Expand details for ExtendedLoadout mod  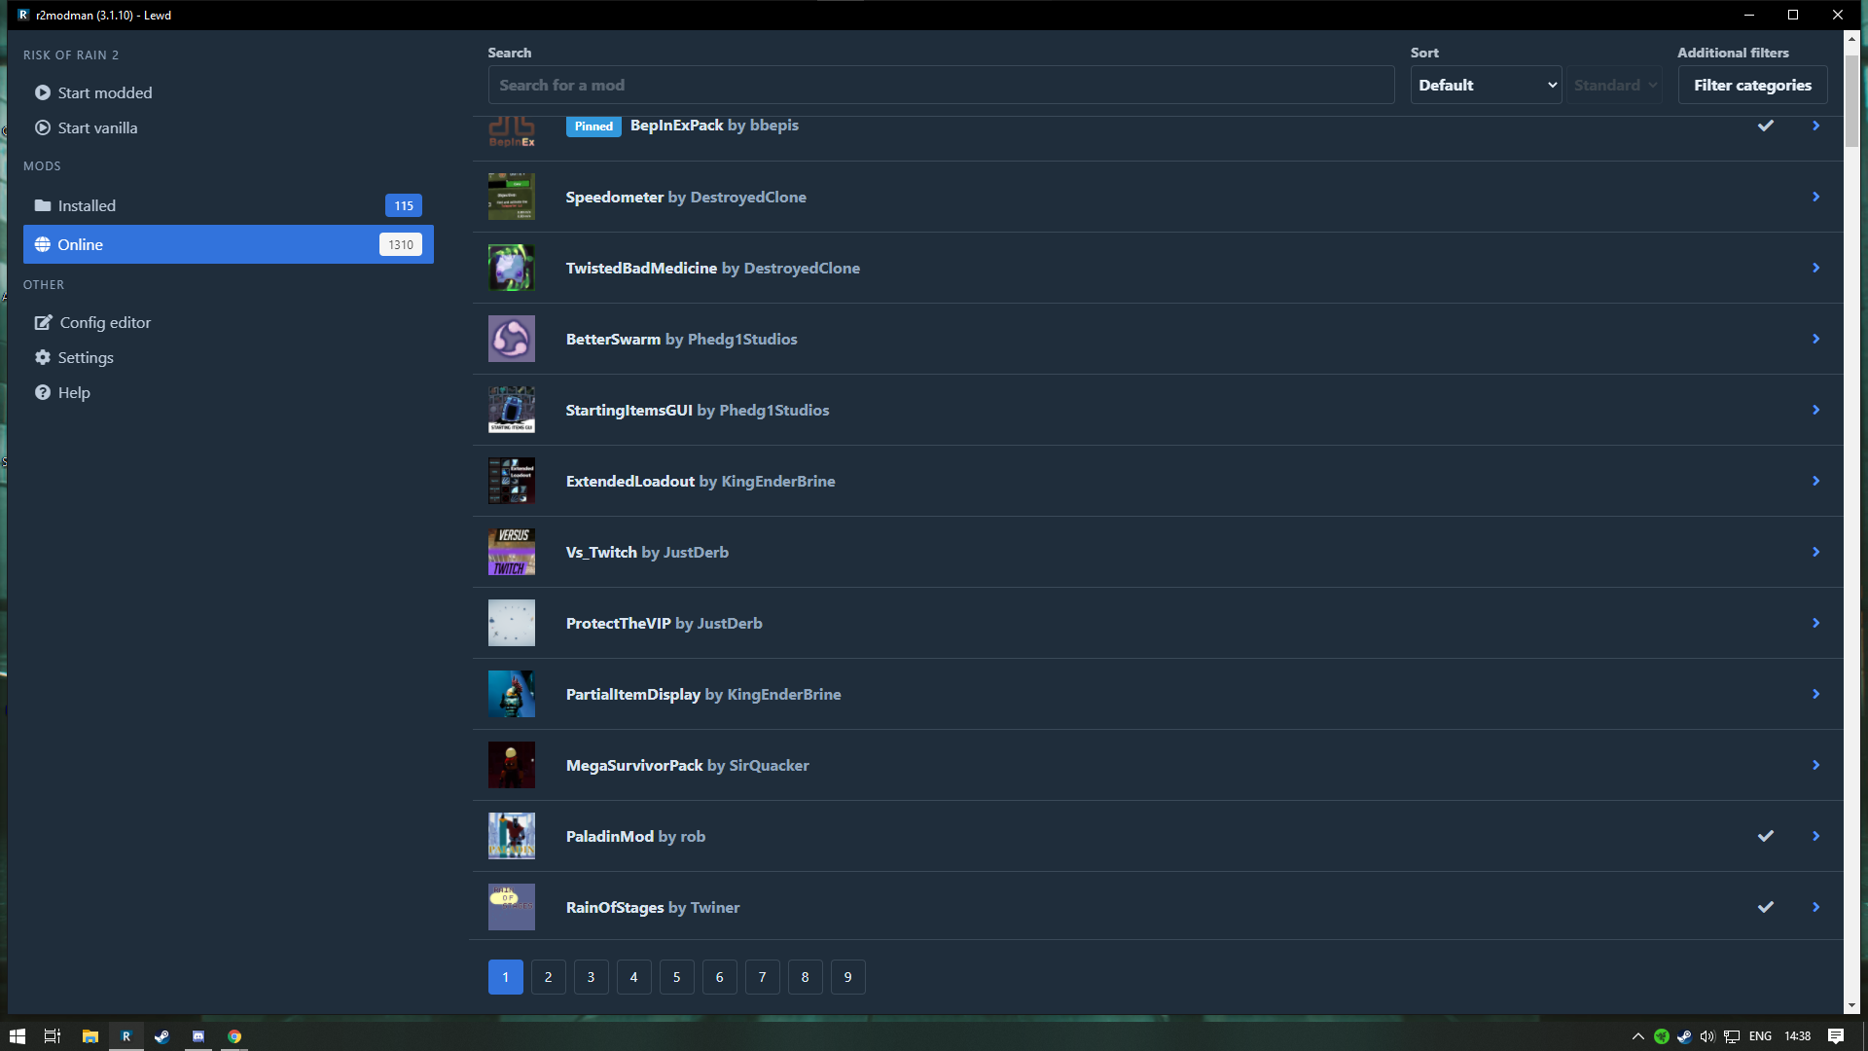(x=1815, y=481)
